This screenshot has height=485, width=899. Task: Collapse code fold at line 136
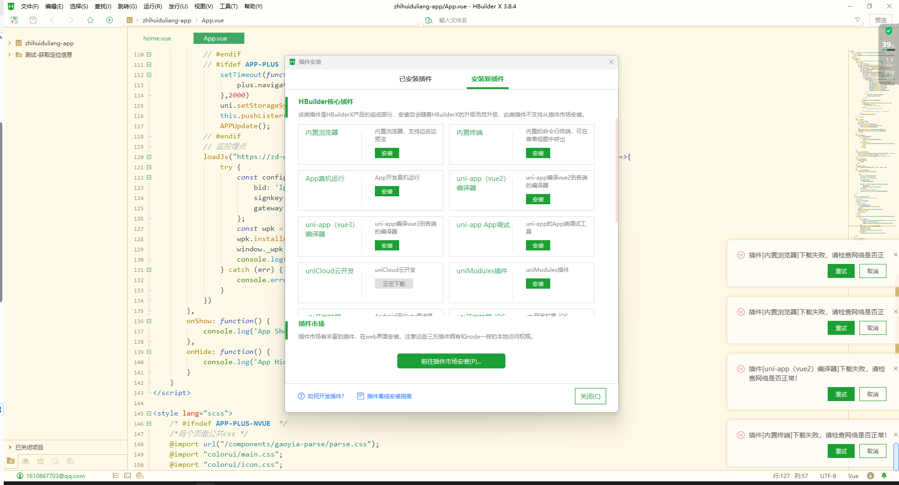click(149, 321)
